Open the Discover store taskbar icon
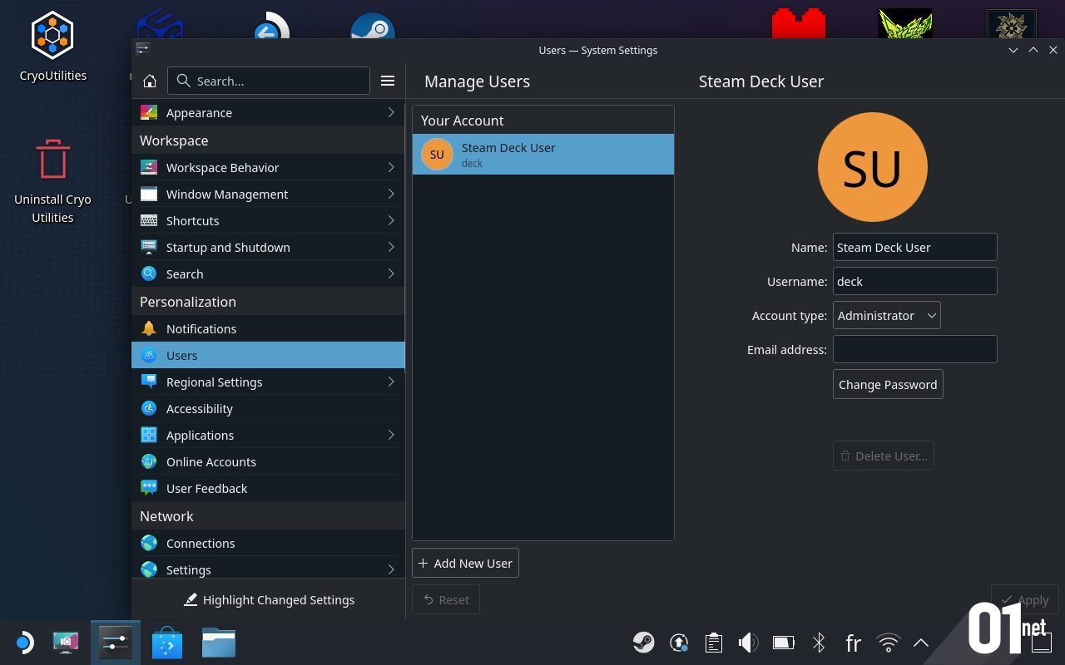The width and height of the screenshot is (1065, 665). pyautogui.click(x=167, y=643)
